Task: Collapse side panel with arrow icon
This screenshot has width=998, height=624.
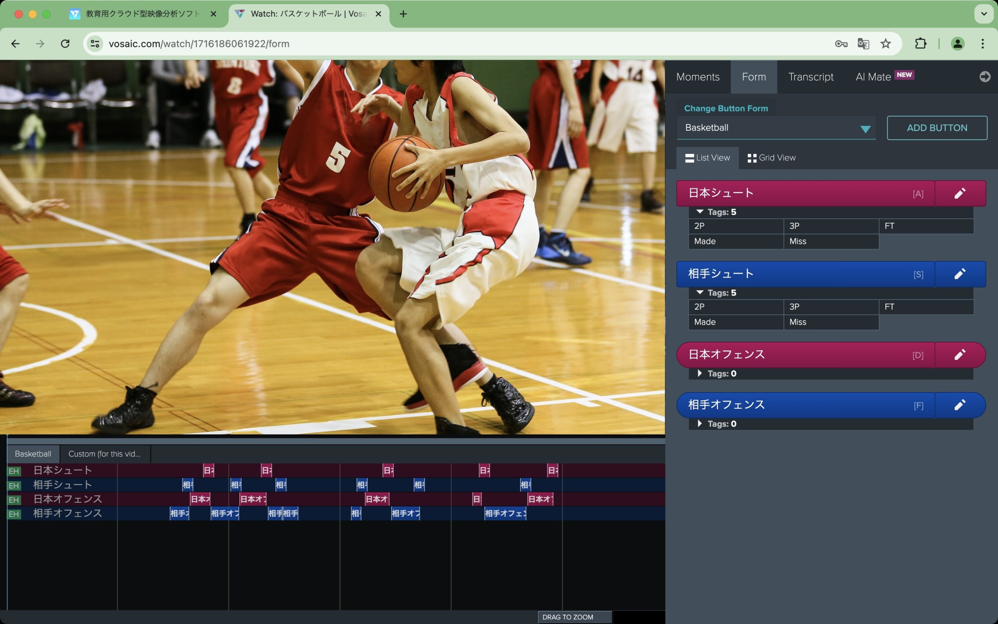Action: click(984, 77)
